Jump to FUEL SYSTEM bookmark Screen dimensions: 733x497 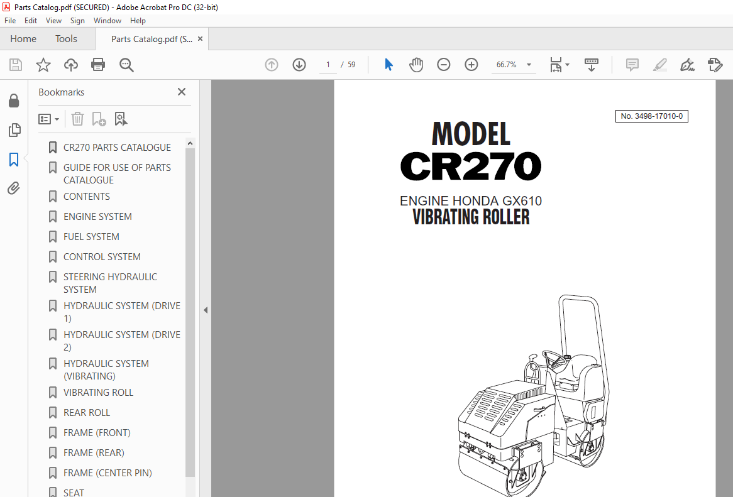91,236
